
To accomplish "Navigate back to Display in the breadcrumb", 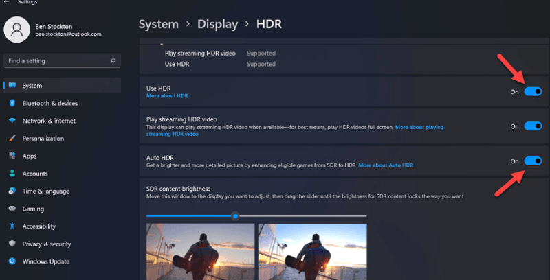I will tap(217, 24).
